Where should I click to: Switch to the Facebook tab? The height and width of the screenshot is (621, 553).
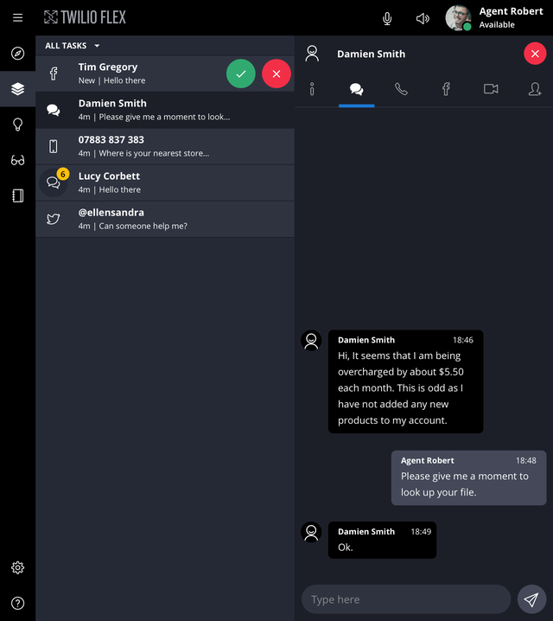tap(446, 89)
